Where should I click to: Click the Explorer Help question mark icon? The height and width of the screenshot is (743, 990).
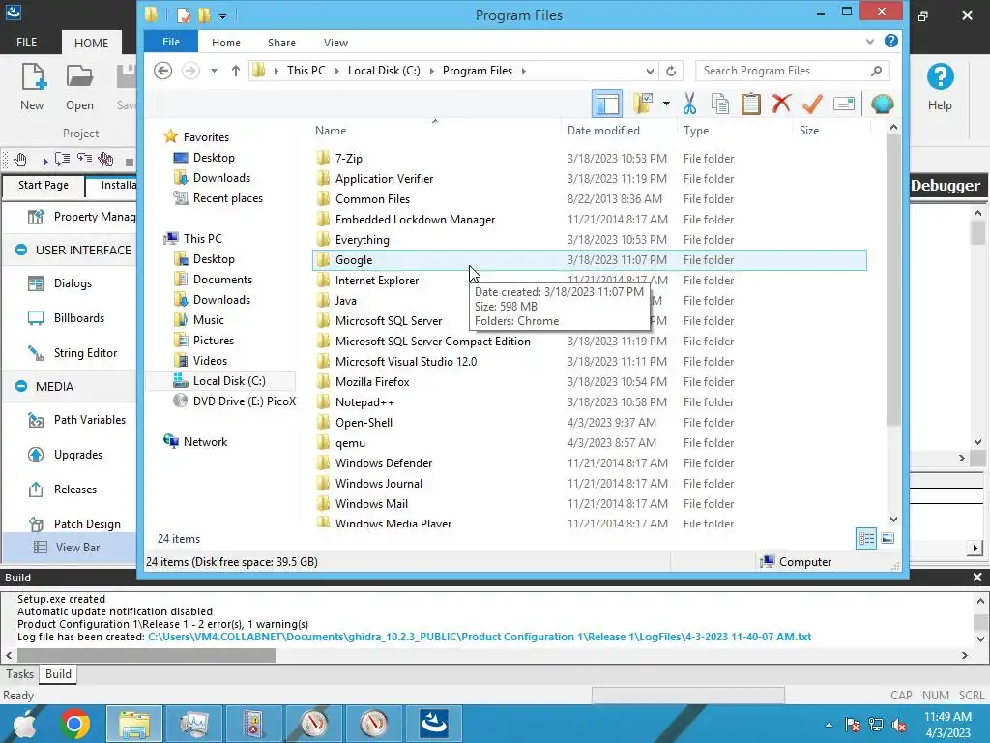[890, 41]
